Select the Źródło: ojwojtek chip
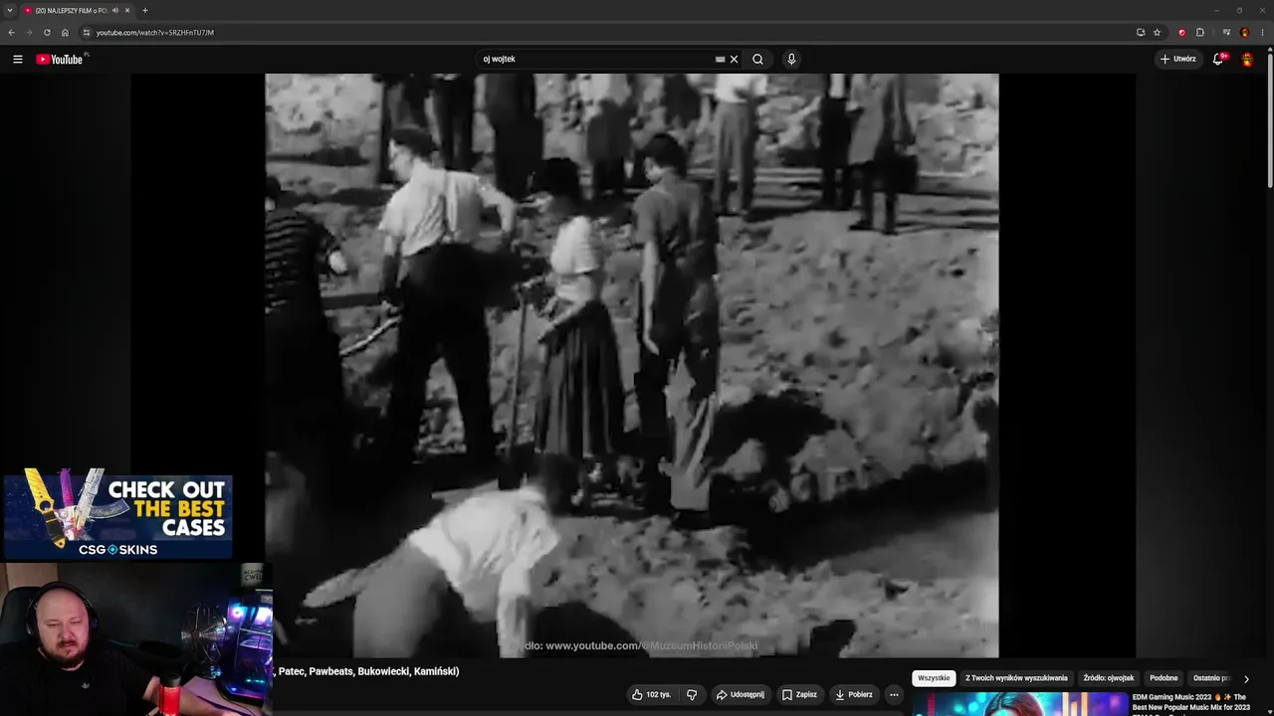 tap(1109, 678)
